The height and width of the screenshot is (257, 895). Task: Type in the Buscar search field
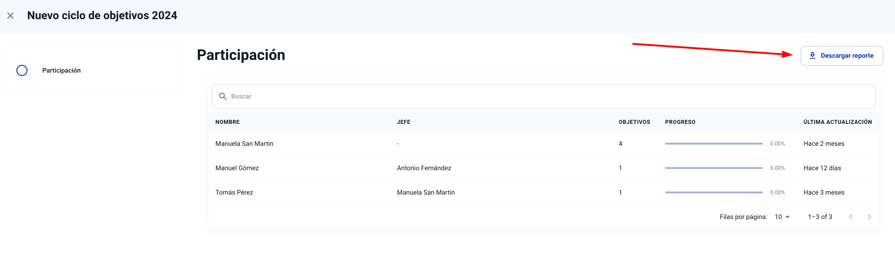pyautogui.click(x=549, y=96)
